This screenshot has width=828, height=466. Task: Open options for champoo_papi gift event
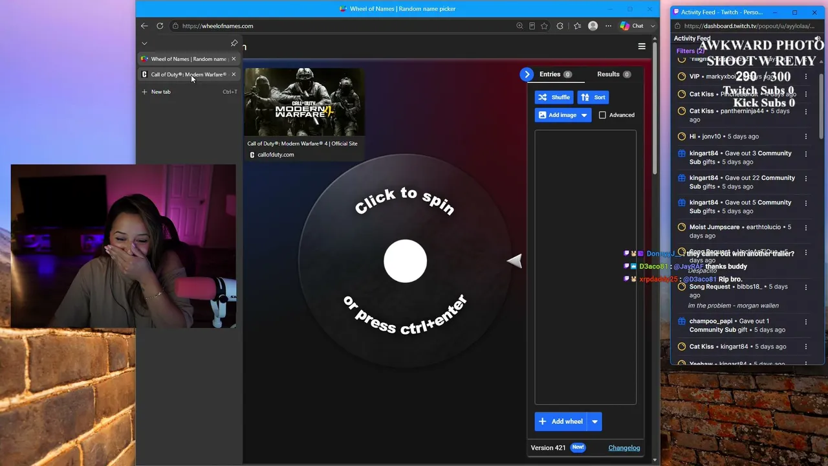[806, 322]
